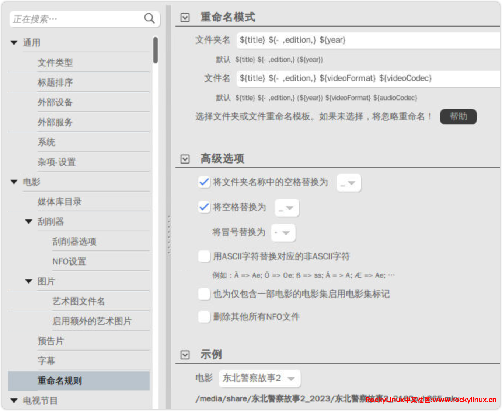Enable 用ASCII字符替换对应的非ASCII字符 checkbox
The image size is (502, 411).
(204, 256)
